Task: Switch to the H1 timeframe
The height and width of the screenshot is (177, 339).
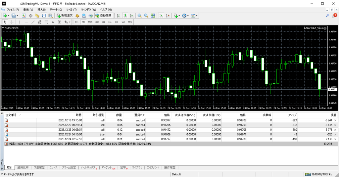Action: pyautogui.click(x=103, y=22)
